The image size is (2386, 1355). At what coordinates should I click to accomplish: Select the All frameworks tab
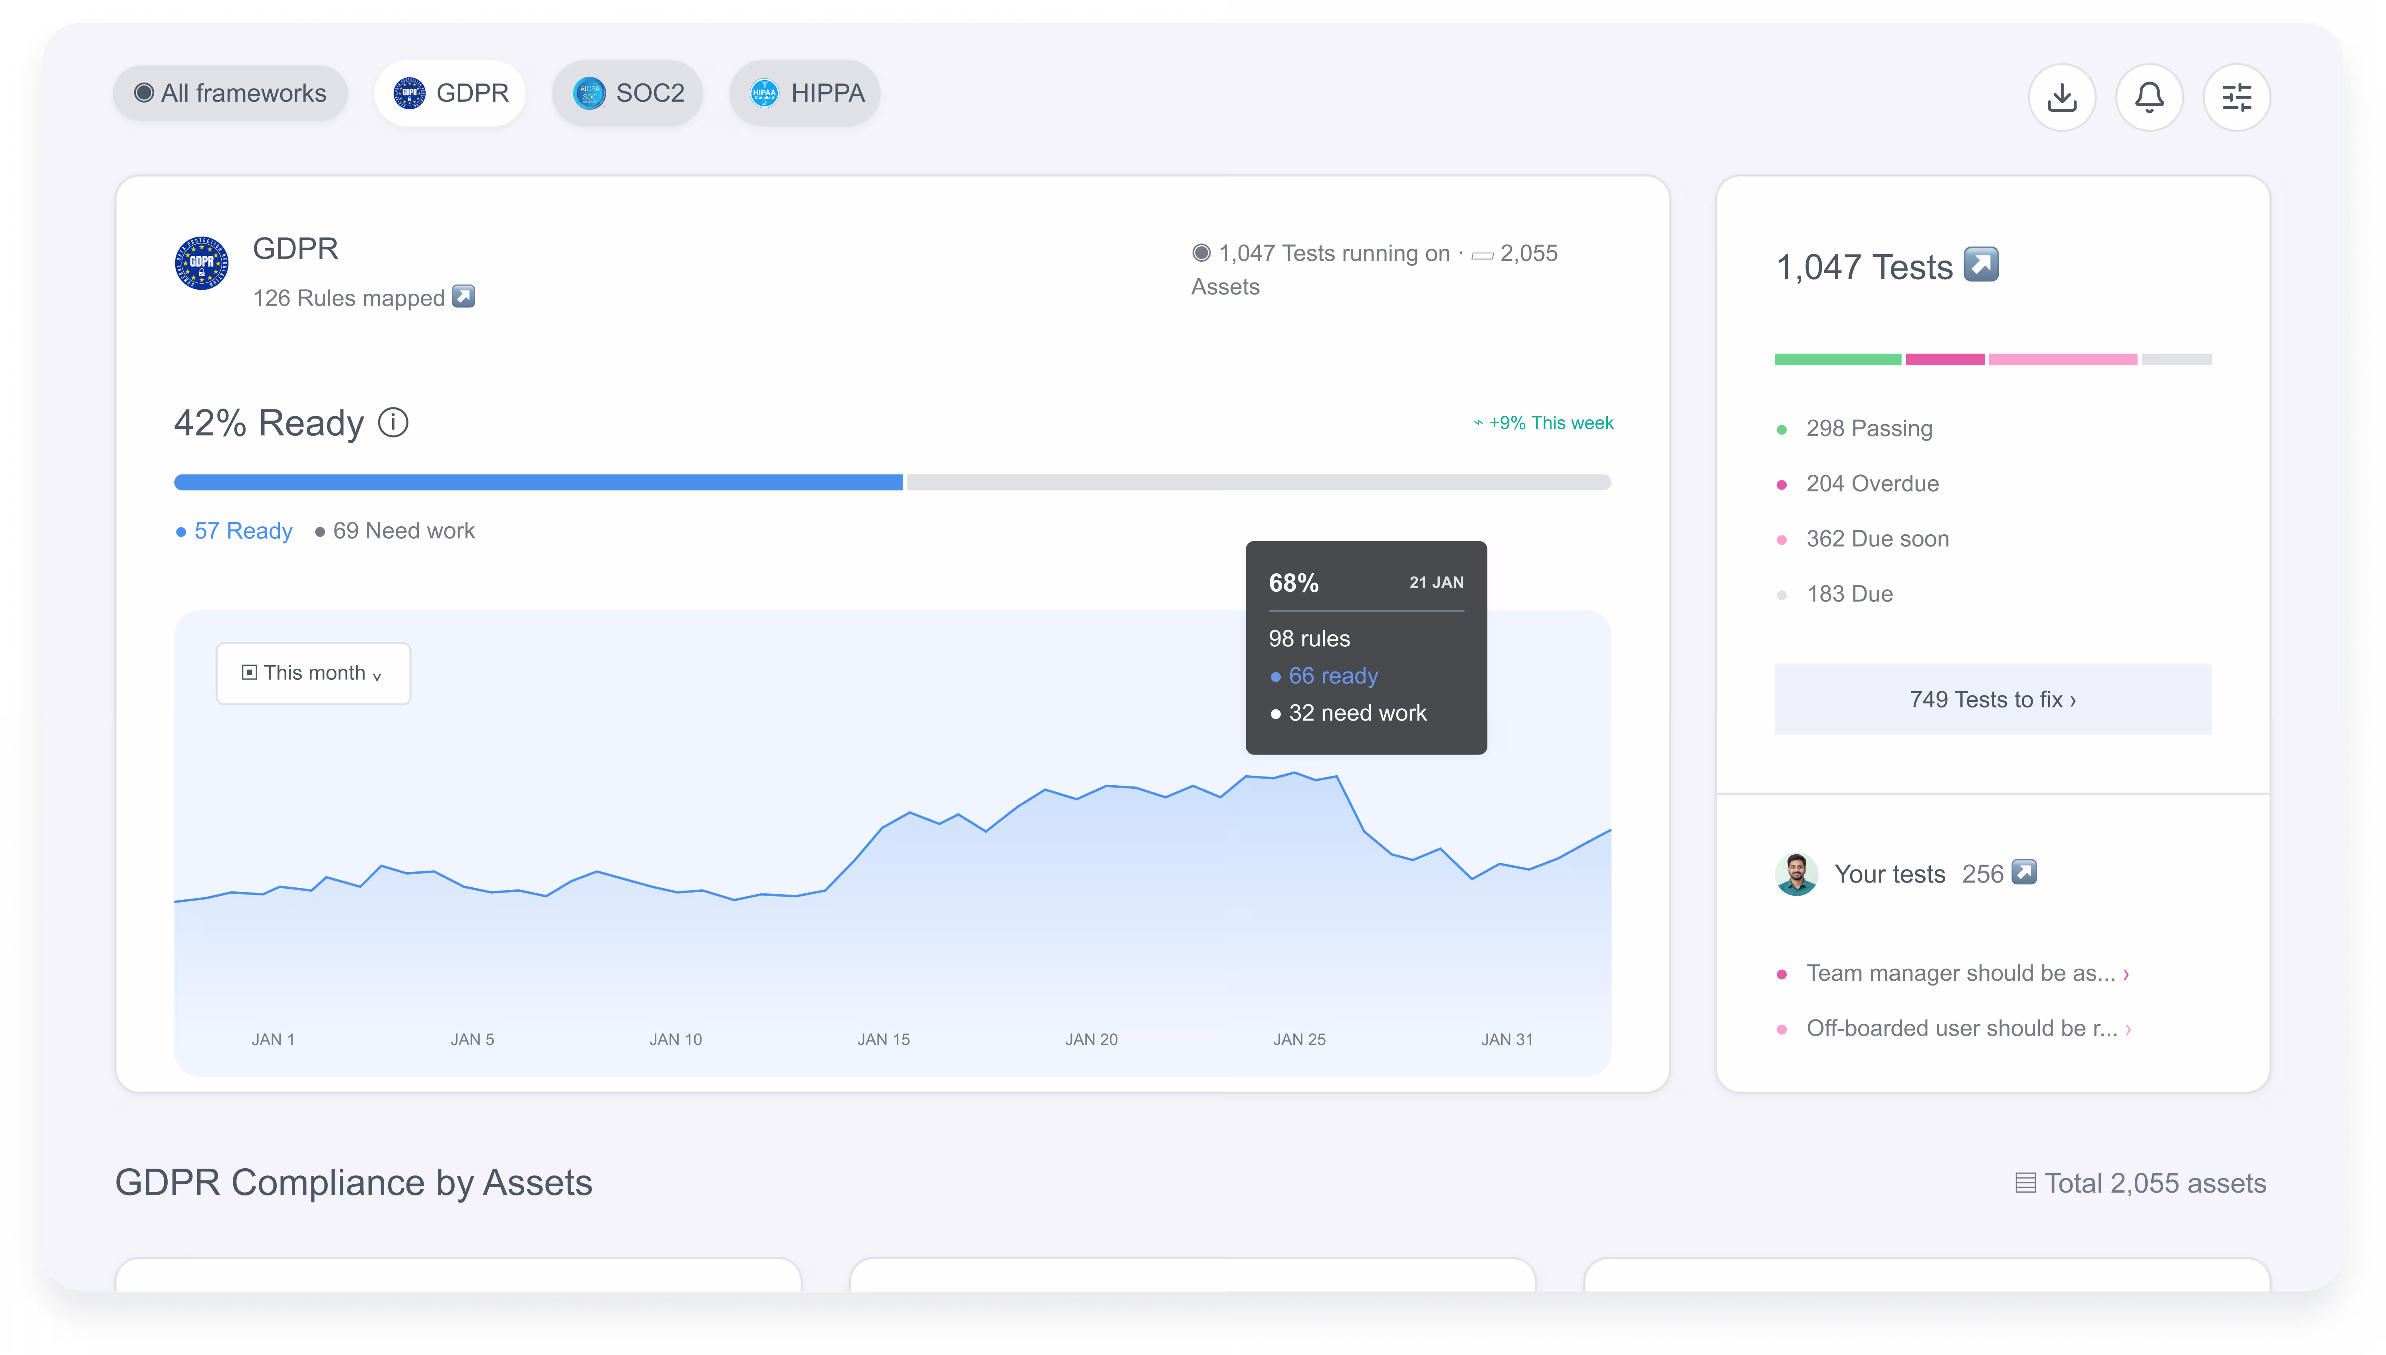point(230,93)
